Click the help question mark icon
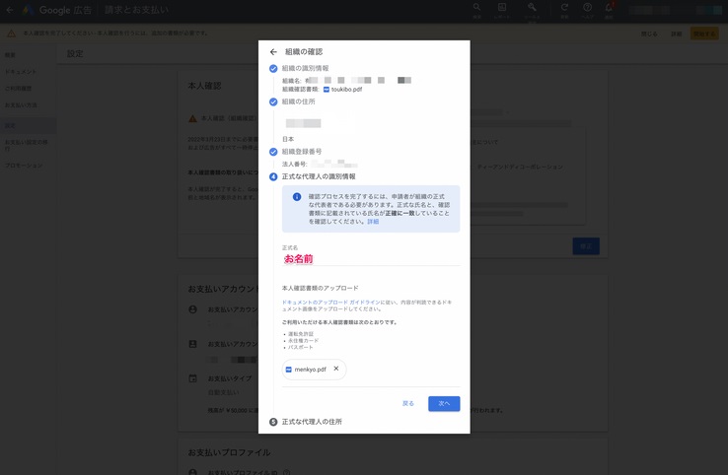 587,8
